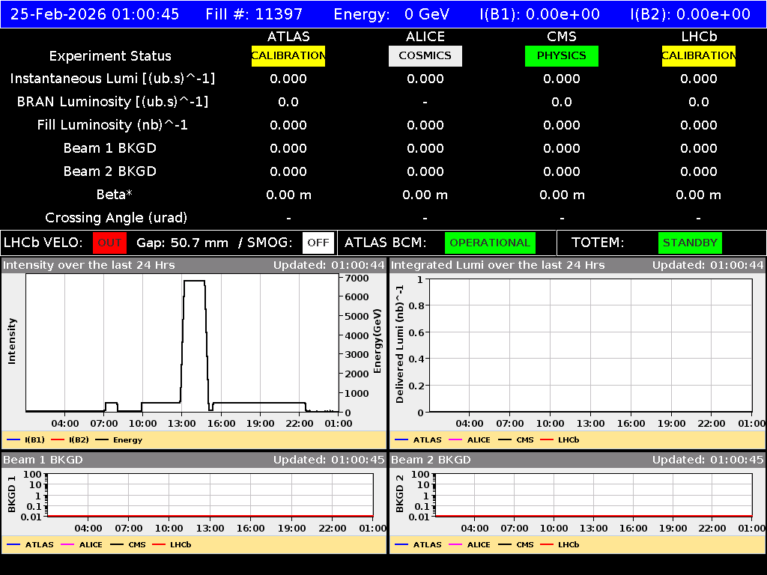Click the CMS PHYSICS status badge
Viewport: 767px width, 575px height.
tap(561, 55)
